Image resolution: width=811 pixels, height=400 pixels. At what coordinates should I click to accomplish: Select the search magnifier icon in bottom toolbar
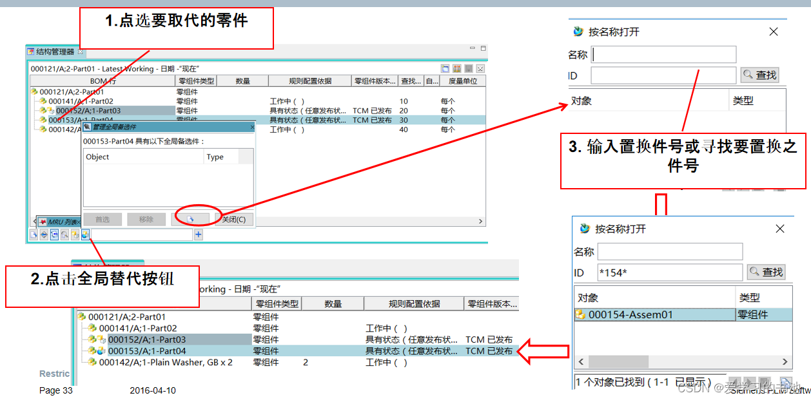click(x=64, y=234)
